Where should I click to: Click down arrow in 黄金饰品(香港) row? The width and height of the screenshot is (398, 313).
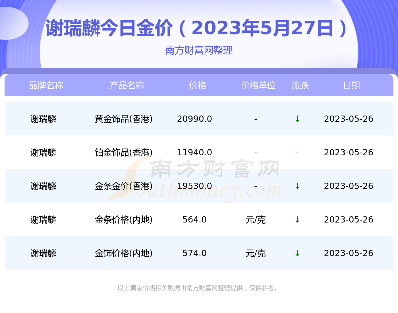(x=297, y=119)
